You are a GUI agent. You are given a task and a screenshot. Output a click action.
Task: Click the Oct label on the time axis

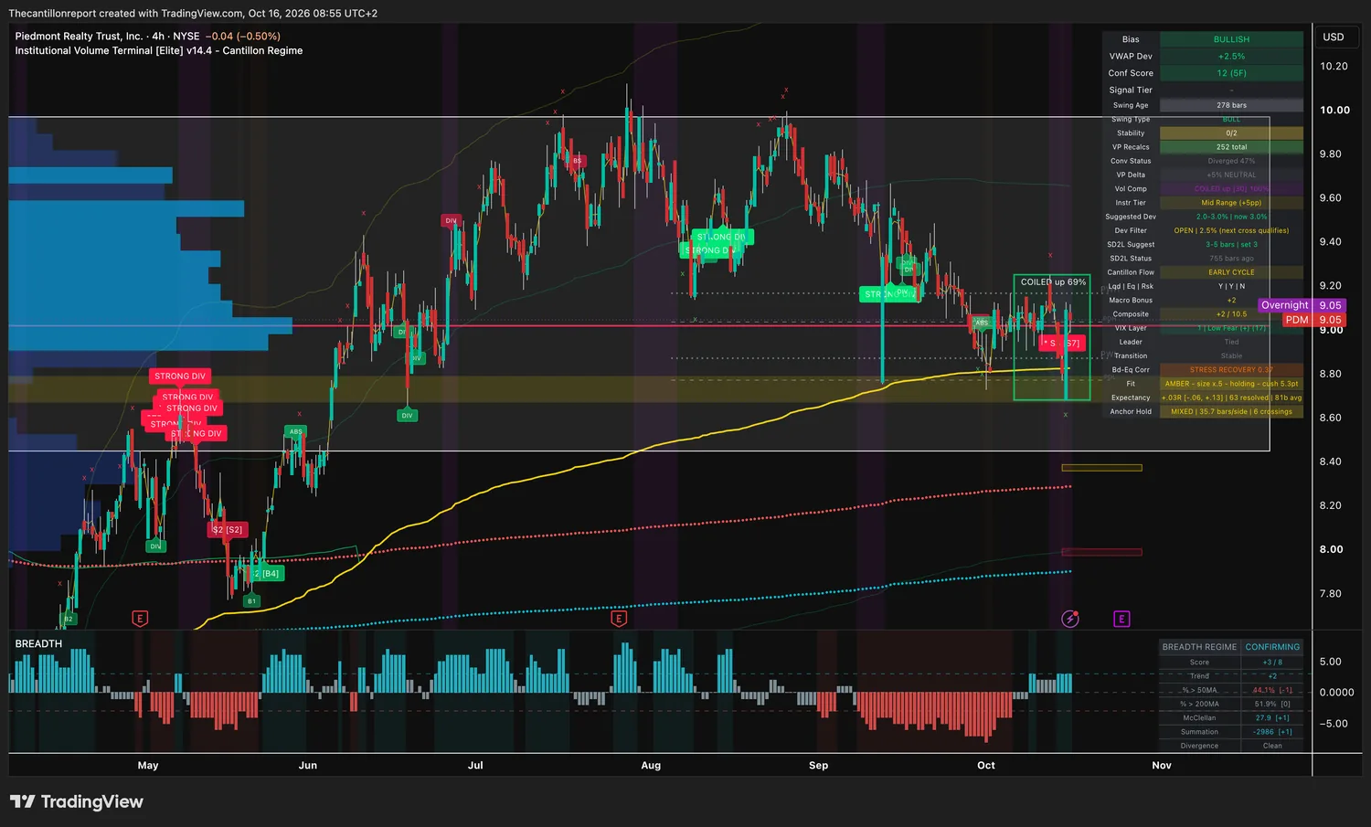[986, 765]
